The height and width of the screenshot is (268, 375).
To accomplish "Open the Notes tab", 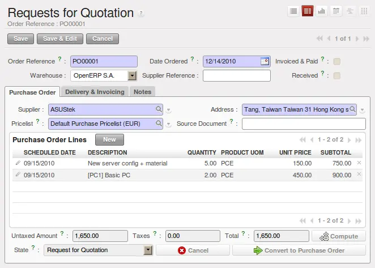I will [x=143, y=92].
